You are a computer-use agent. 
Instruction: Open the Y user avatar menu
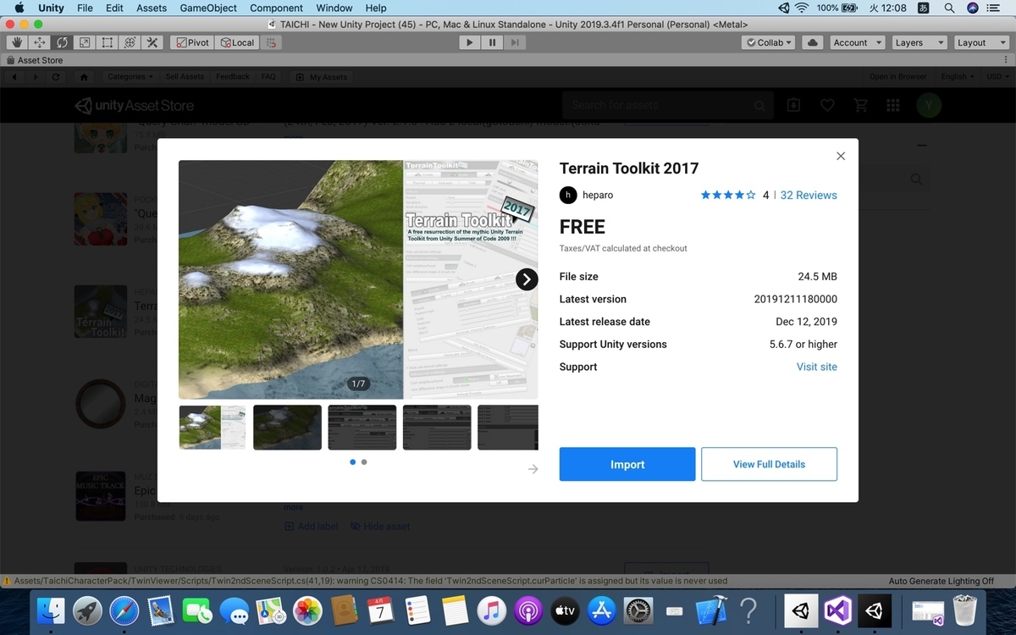[929, 106]
